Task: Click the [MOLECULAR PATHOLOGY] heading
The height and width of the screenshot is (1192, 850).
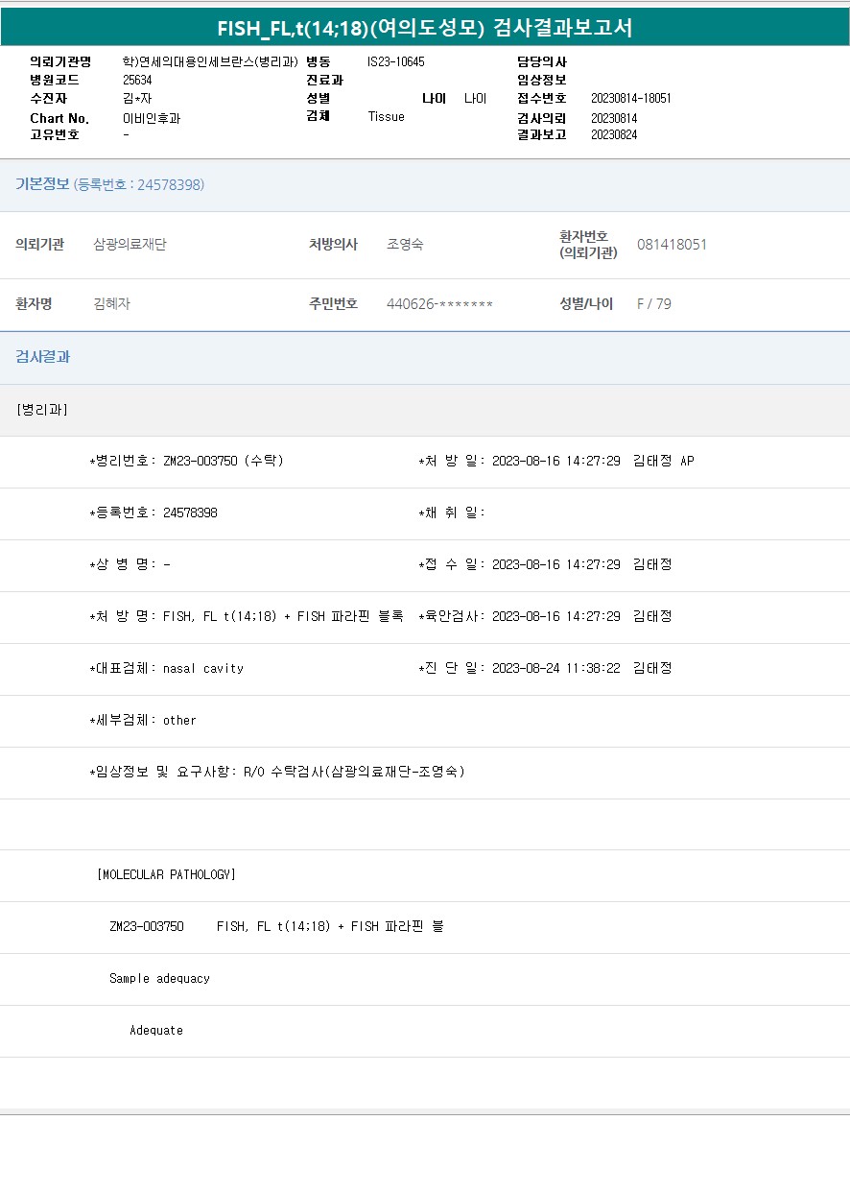Action: click(166, 875)
